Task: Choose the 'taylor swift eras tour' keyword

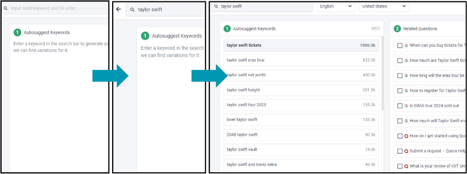Action: pyautogui.click(x=301, y=60)
